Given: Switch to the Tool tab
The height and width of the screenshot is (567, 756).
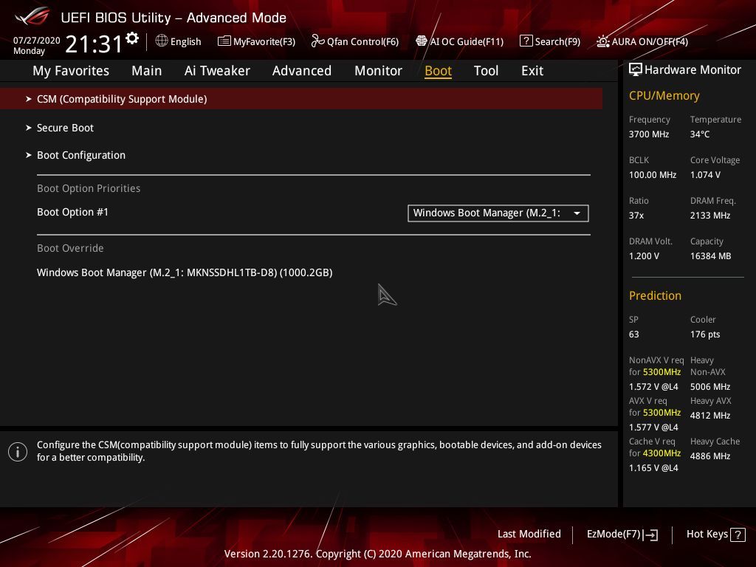Looking at the screenshot, I should [x=486, y=71].
